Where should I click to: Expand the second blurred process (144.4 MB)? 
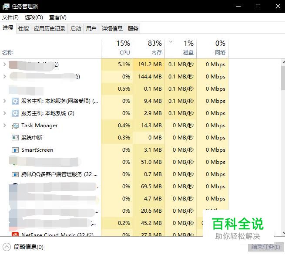click(4, 77)
